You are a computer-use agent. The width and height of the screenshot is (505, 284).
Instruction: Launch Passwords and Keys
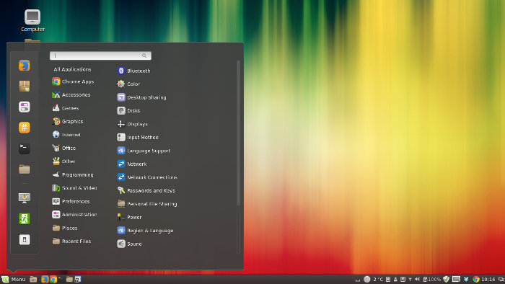coord(146,190)
